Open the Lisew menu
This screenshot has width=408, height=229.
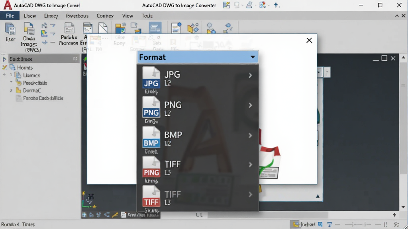(x=30, y=16)
